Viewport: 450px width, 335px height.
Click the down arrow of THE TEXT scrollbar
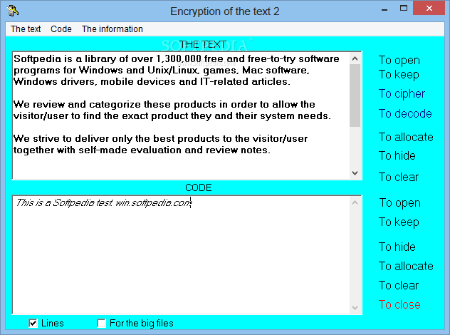coord(355,173)
